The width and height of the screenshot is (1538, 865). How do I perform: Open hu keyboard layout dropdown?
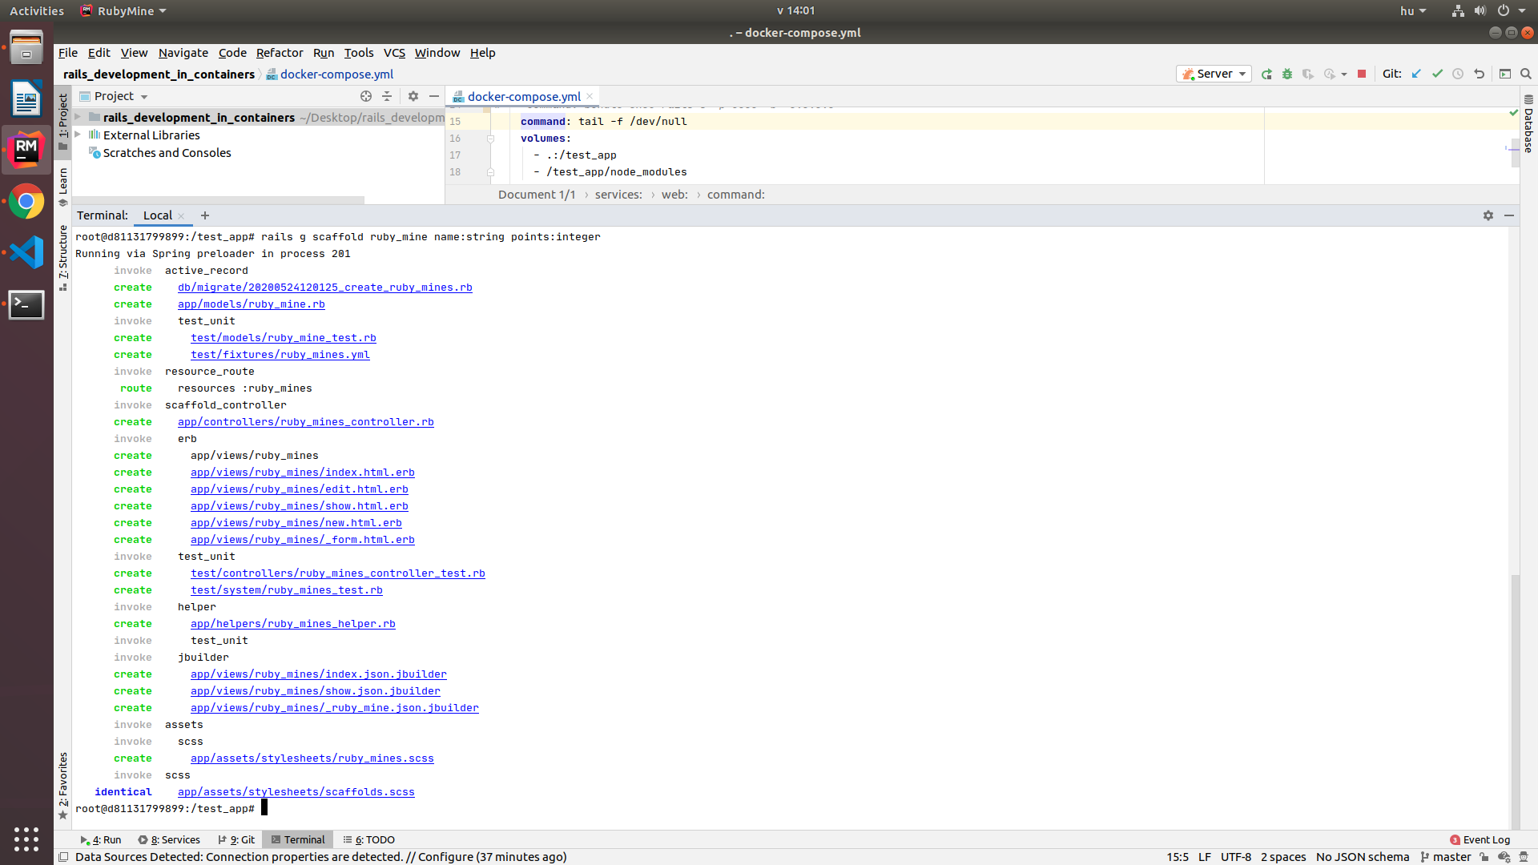1413,10
